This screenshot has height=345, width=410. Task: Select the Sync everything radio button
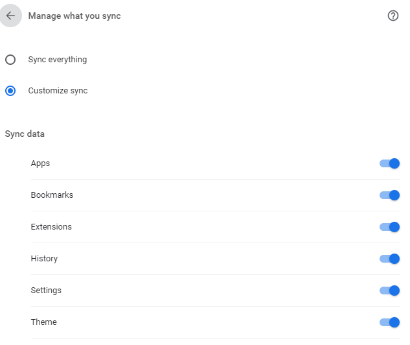[10, 60]
